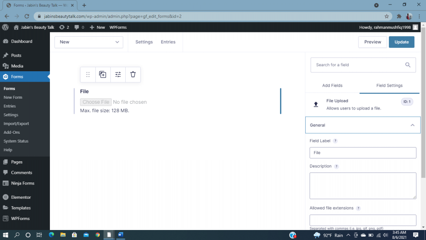Focus the Field Label input
Screen dimensions: 426x240
point(363,152)
